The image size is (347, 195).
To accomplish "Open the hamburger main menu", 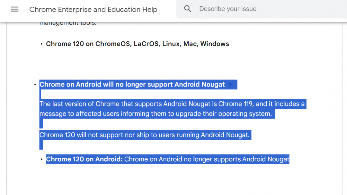I will click(x=15, y=9).
